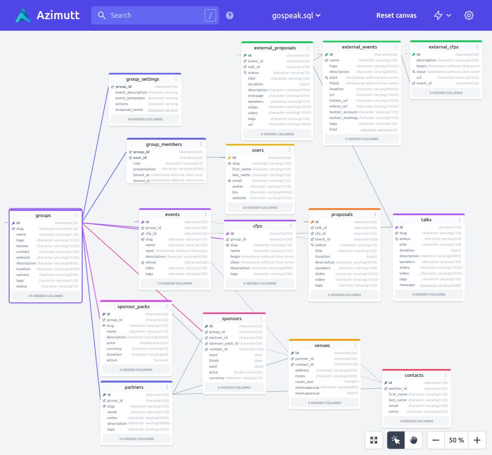Click the fit-to-screen icon
This screenshot has height=455, width=492.
[x=374, y=440]
